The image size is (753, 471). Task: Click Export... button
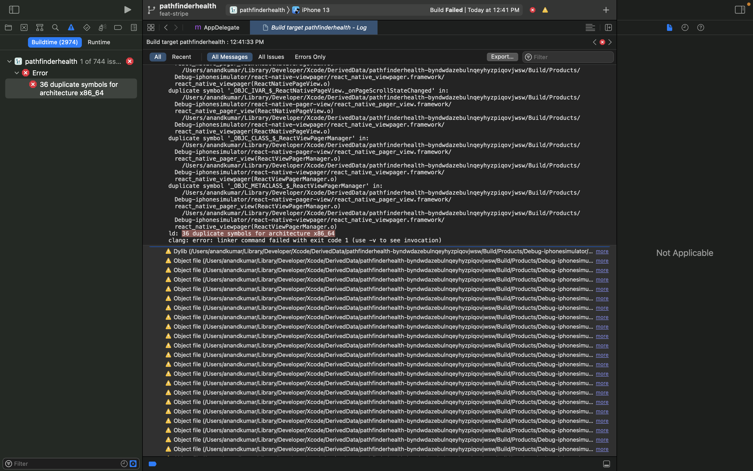tap(502, 57)
